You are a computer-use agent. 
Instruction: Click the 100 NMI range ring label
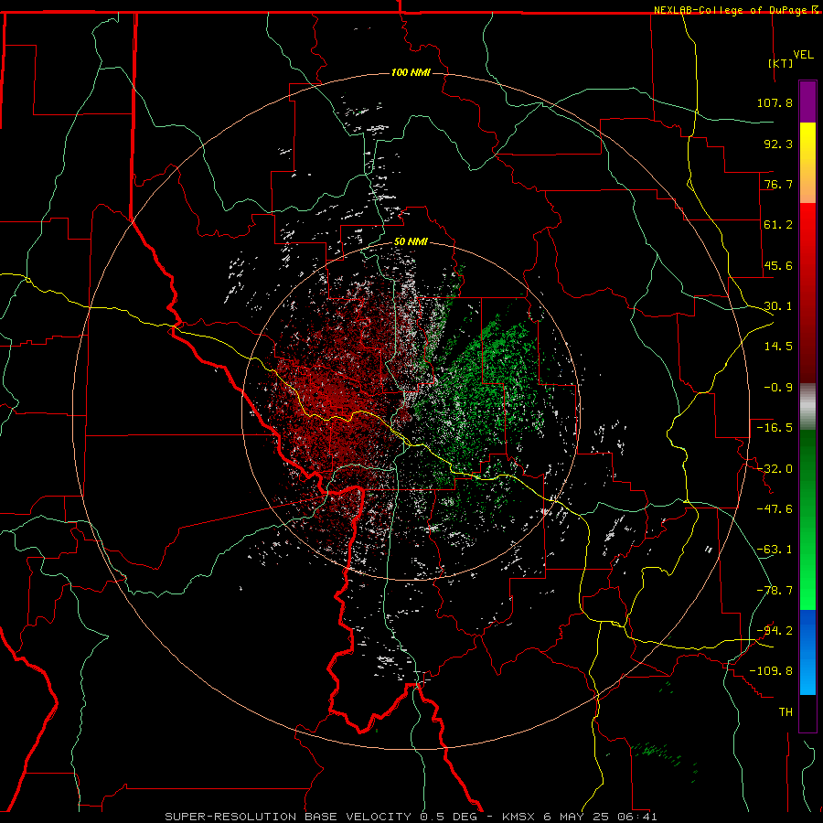point(411,72)
